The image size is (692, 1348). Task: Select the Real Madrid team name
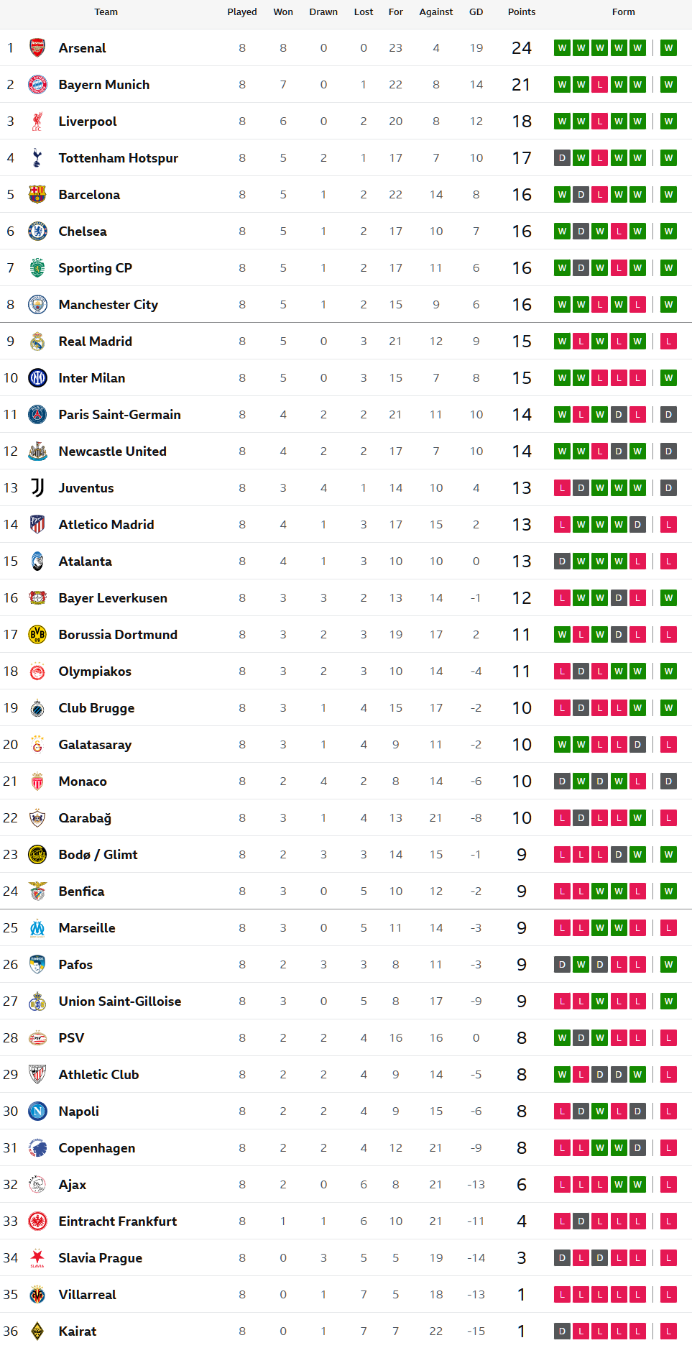[95, 341]
